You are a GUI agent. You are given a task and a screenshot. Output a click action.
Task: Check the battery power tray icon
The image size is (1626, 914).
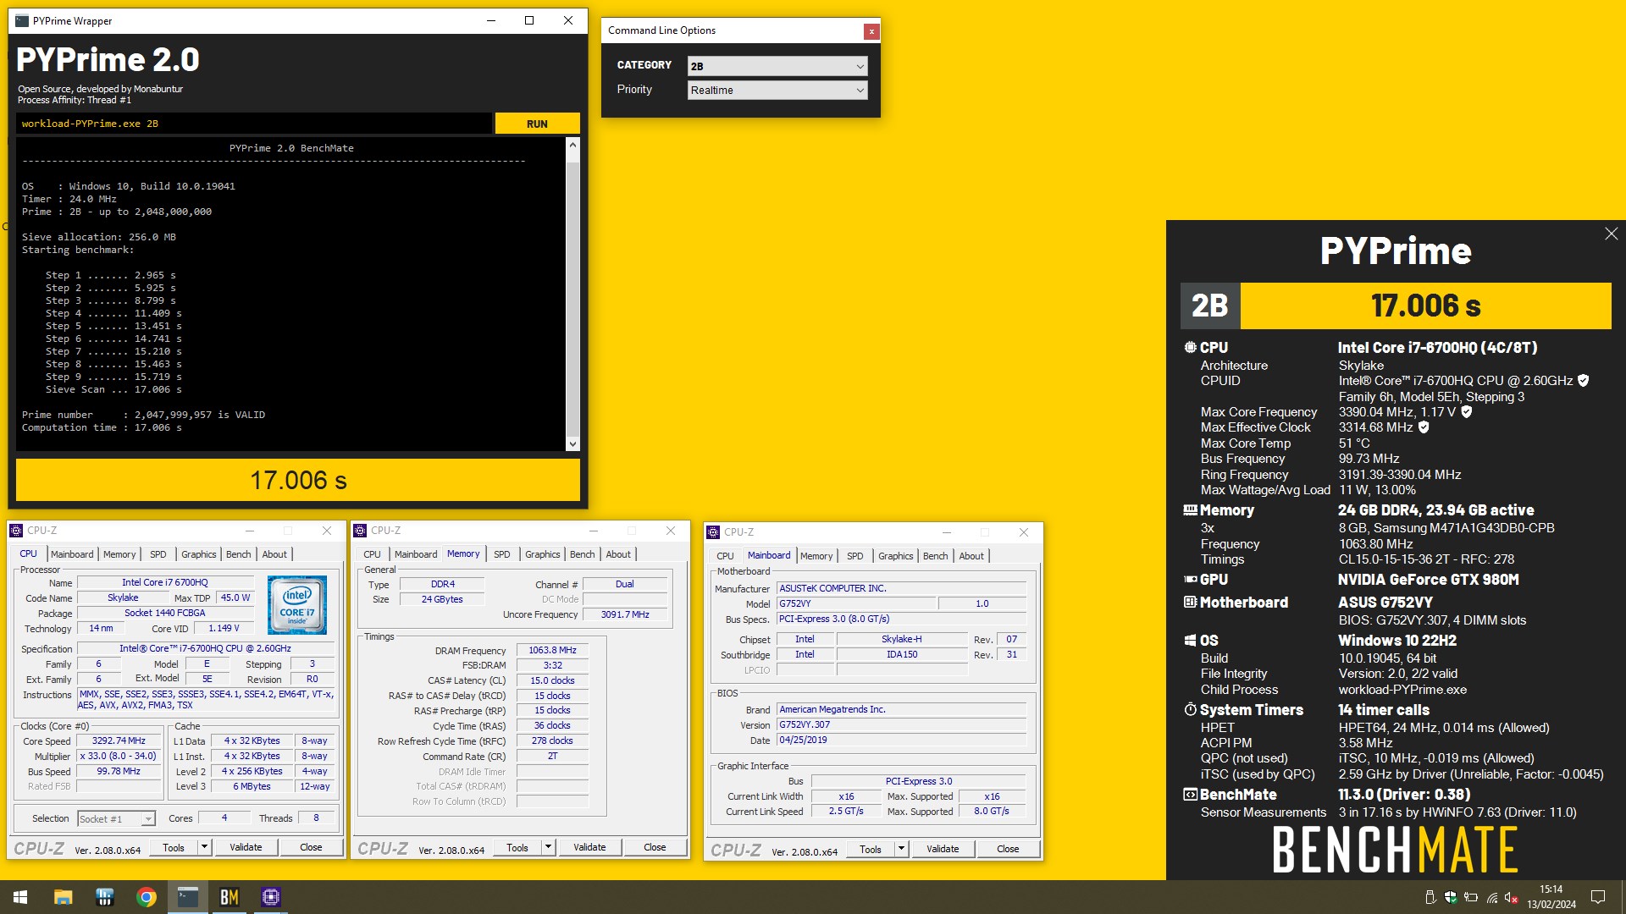click(x=1471, y=897)
